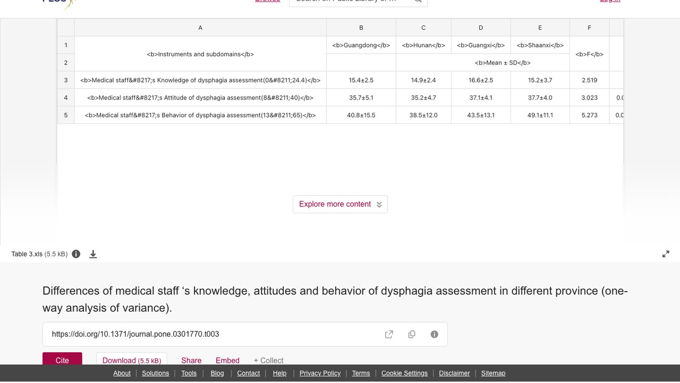Click the search magnifier icon
Viewport: 680px width, 383px height.
coord(418,1)
